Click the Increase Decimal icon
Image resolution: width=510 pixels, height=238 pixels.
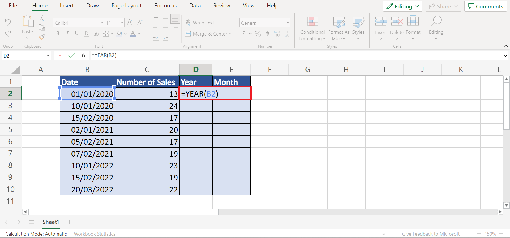click(x=277, y=34)
